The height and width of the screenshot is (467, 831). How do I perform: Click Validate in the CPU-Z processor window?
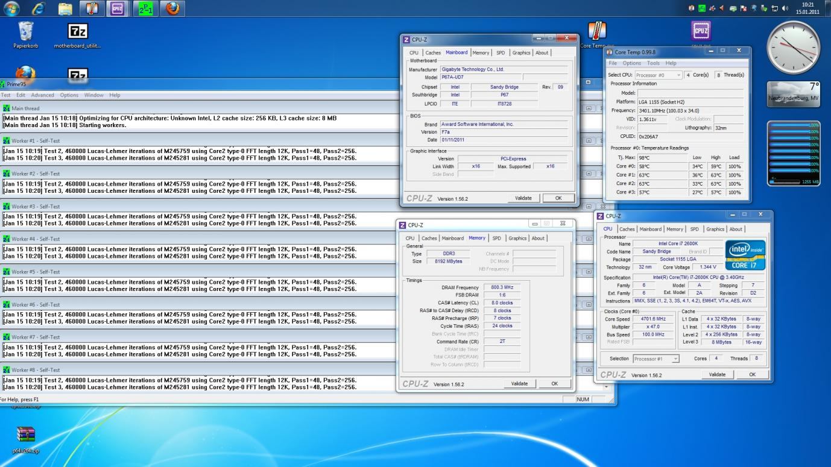(718, 375)
